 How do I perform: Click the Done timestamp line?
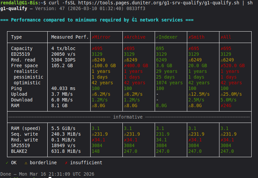(x=47, y=174)
